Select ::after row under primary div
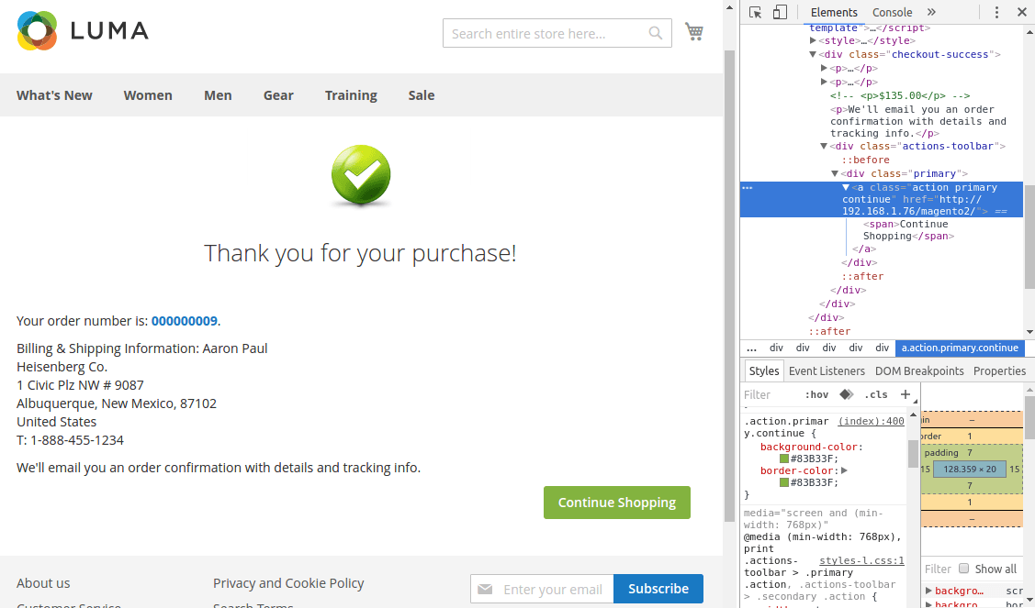 [x=862, y=276]
